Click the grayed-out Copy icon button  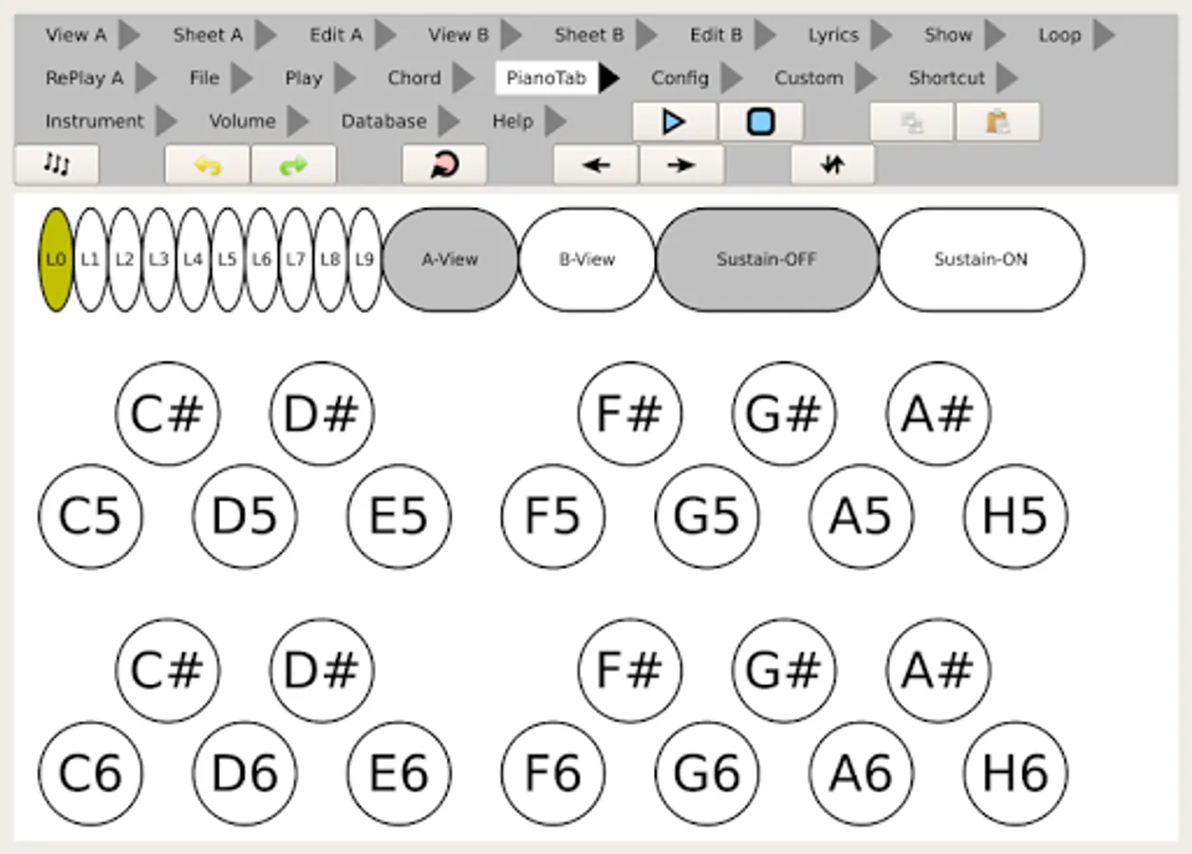pos(912,121)
